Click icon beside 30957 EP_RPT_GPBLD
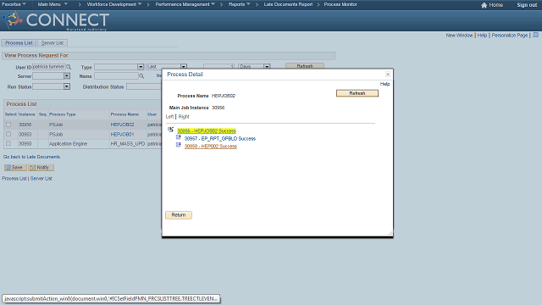 pos(179,137)
